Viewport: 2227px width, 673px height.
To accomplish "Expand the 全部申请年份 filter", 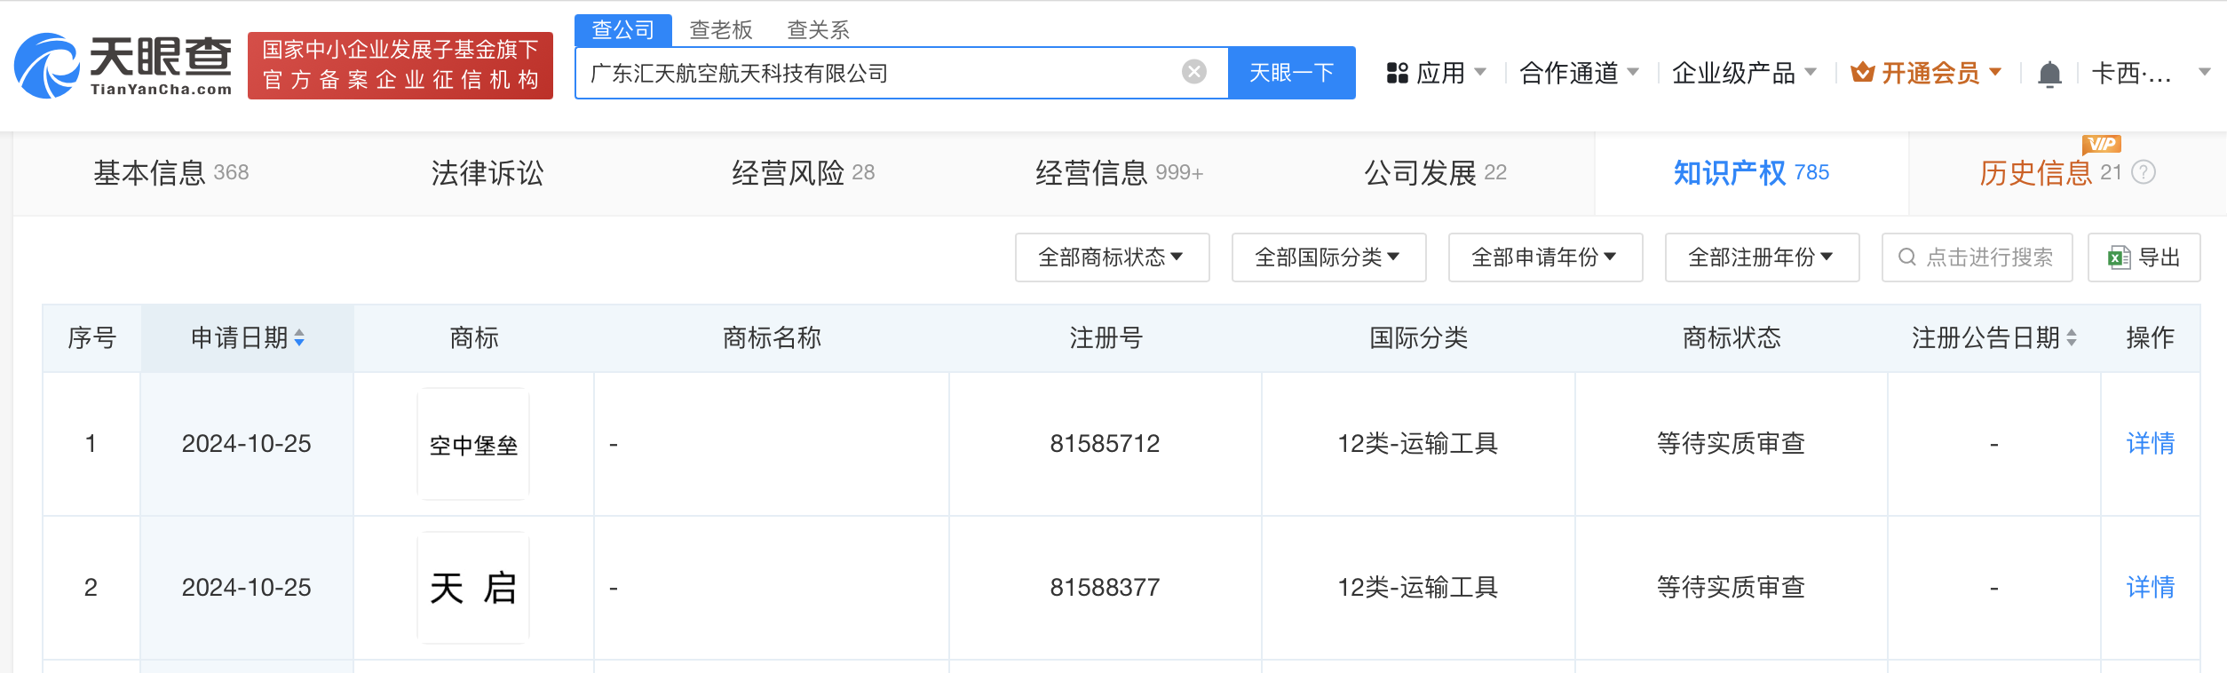I will [1544, 257].
